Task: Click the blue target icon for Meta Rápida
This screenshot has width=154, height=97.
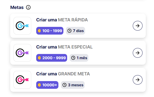Action: [x=22, y=26]
